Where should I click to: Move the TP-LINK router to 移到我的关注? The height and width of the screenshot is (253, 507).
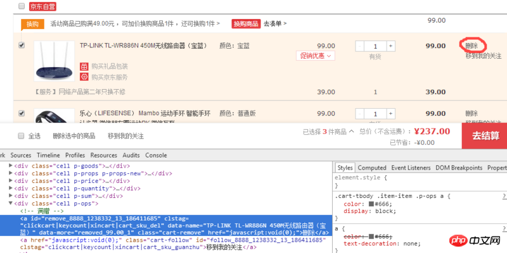484,56
